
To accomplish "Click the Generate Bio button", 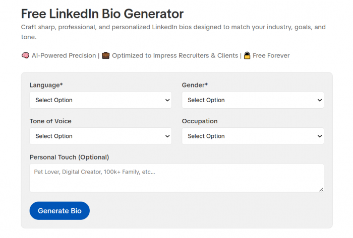I will click(60, 211).
